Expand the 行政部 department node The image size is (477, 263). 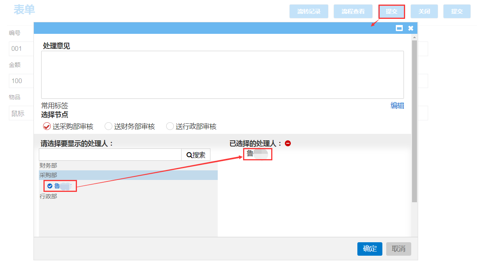click(x=48, y=196)
